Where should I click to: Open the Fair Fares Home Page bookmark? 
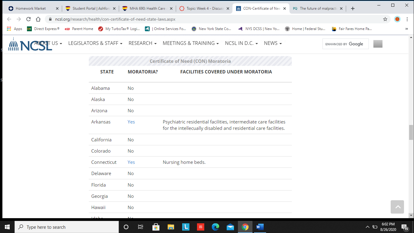pos(352,29)
